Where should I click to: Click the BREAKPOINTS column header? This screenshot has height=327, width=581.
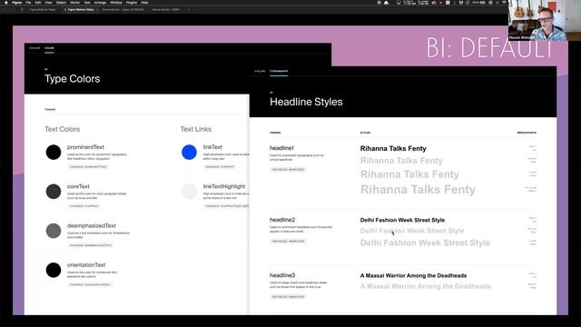click(x=527, y=133)
